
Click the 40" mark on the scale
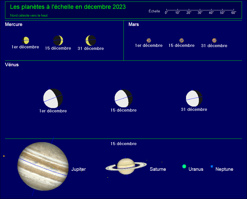(x=211, y=13)
